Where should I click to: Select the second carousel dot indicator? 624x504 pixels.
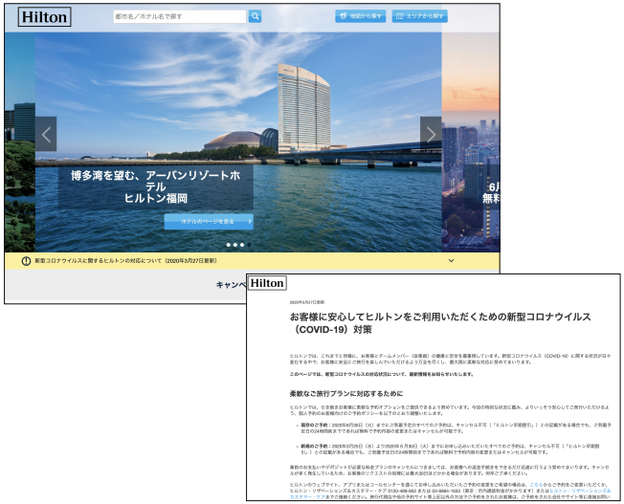[x=235, y=245]
